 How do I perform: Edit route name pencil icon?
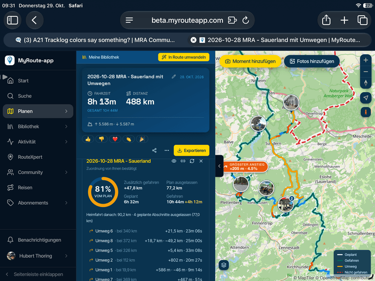coord(174,77)
